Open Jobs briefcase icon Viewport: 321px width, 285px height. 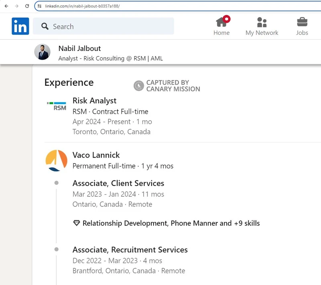click(302, 22)
